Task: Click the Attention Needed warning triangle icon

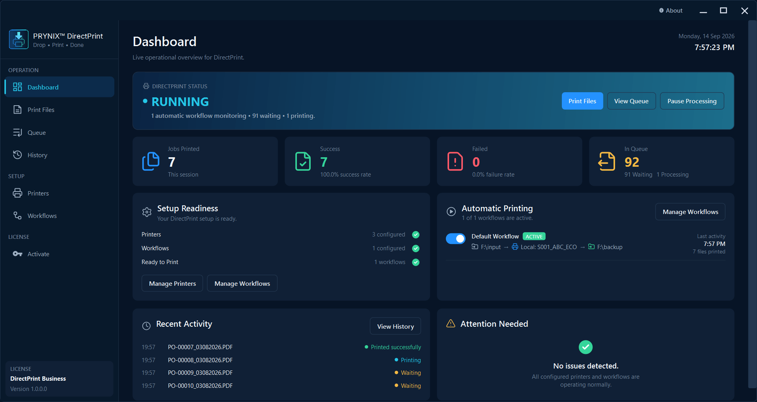Action: (x=451, y=324)
